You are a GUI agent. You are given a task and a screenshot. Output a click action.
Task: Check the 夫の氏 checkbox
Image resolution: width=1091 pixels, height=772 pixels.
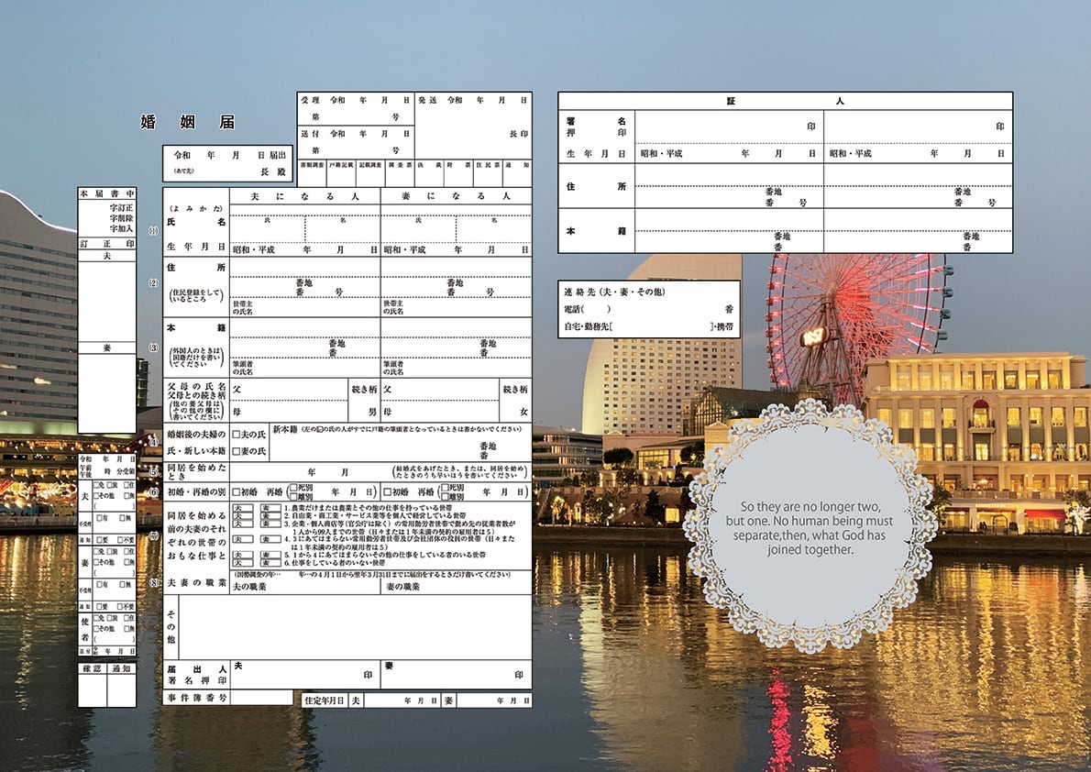[x=237, y=434]
